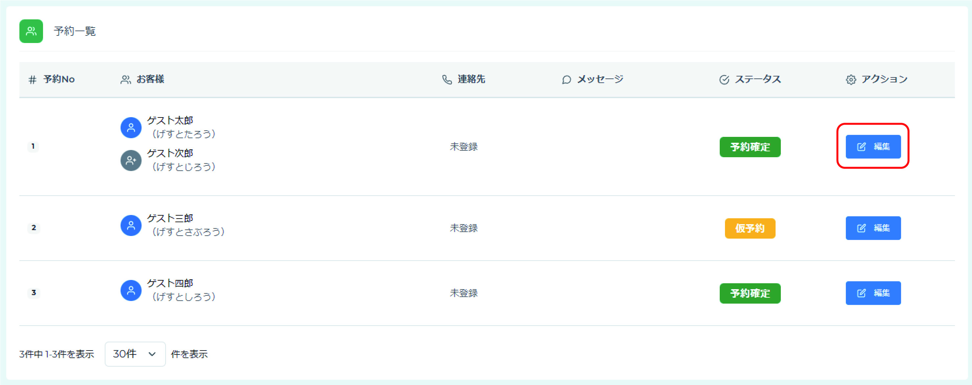Click the 予約確定 badge for ゲスト四郎
The height and width of the screenshot is (385, 972).
pyautogui.click(x=750, y=293)
